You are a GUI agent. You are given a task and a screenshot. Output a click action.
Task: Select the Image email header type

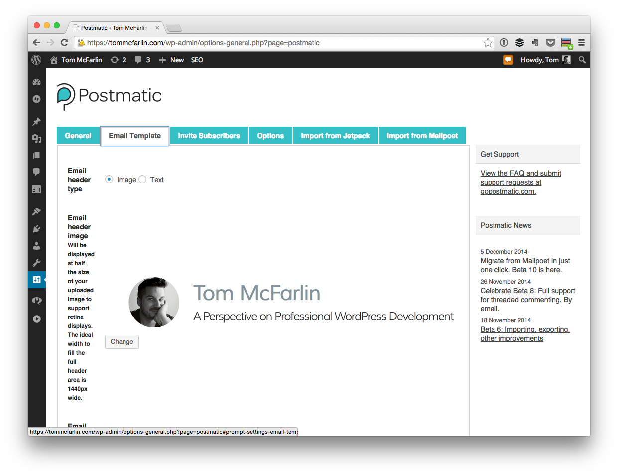coord(109,179)
